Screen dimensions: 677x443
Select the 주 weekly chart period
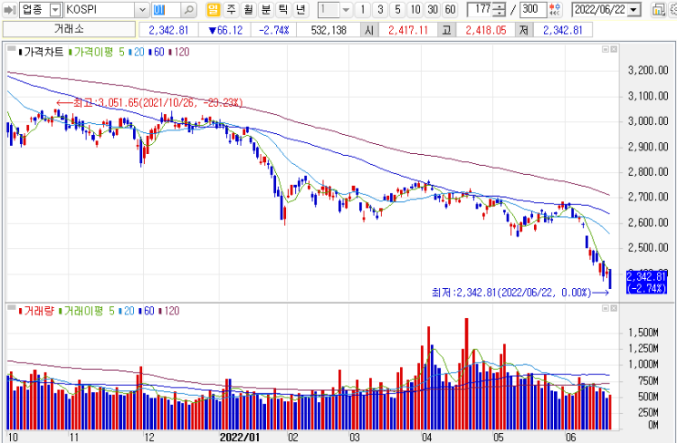click(x=231, y=9)
